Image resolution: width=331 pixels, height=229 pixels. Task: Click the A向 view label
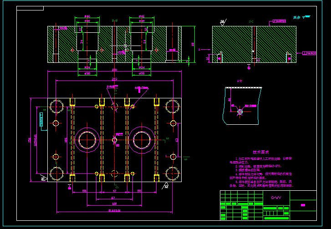(239, 81)
